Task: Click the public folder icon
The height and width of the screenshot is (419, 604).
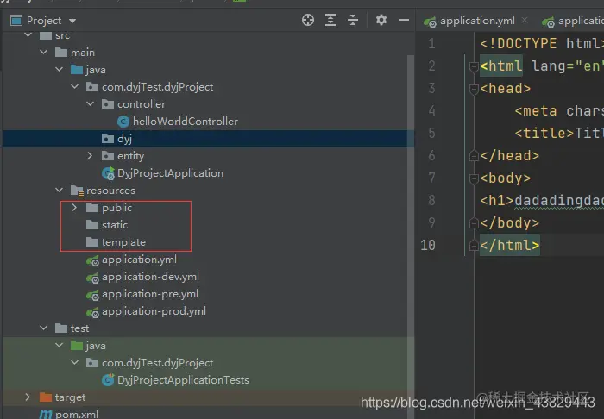Action: tap(92, 208)
